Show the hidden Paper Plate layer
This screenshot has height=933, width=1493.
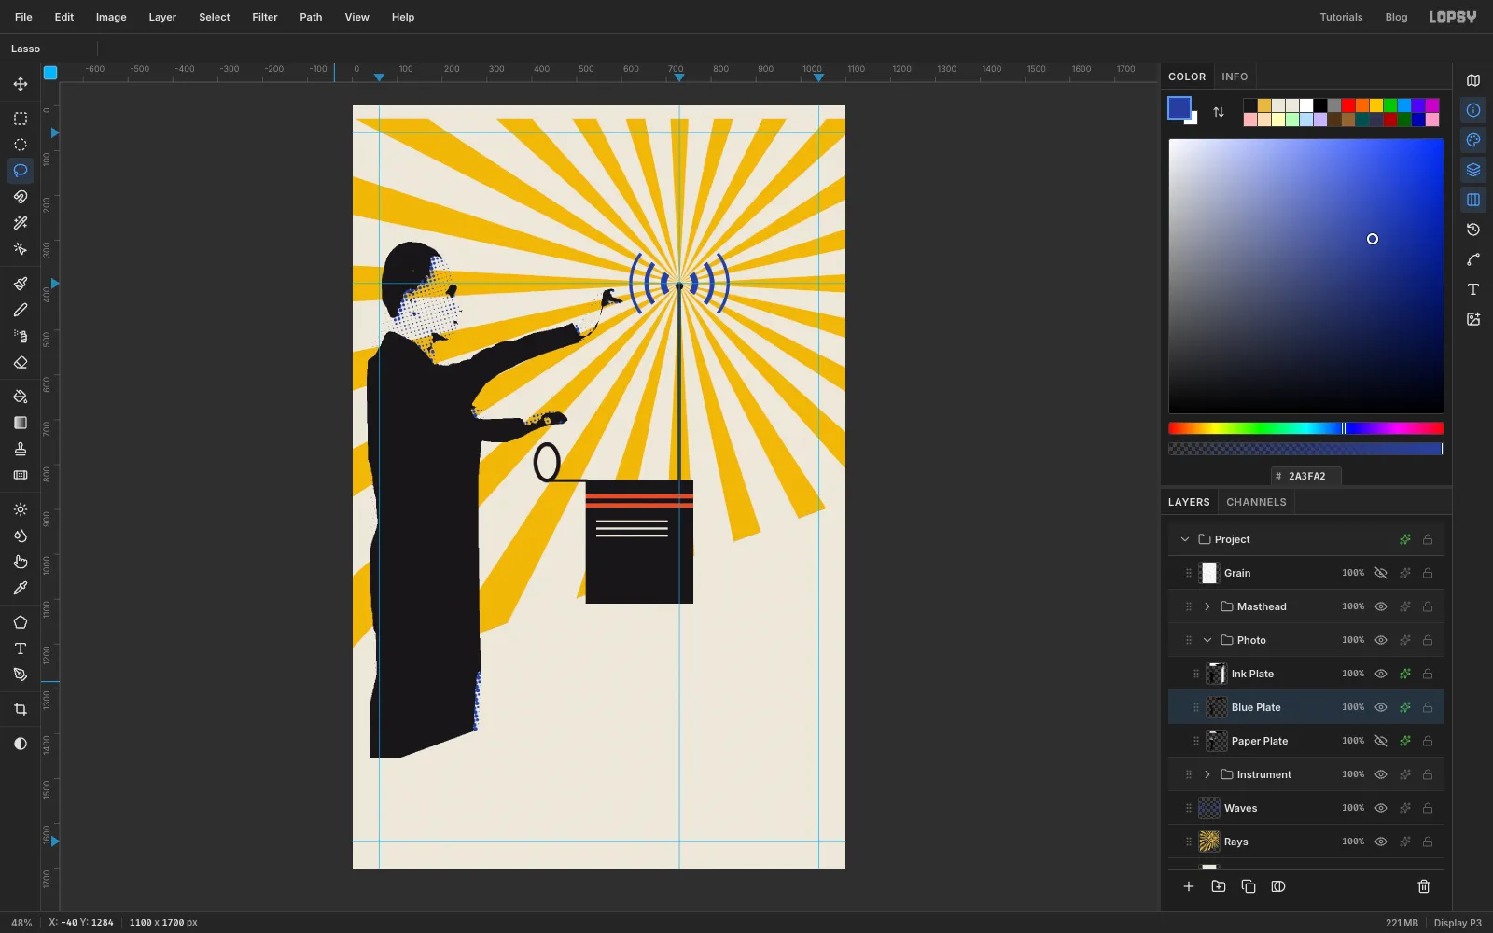(x=1381, y=741)
